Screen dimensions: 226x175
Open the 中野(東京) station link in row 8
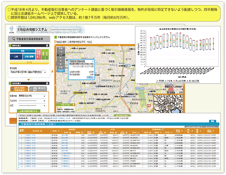67,153
